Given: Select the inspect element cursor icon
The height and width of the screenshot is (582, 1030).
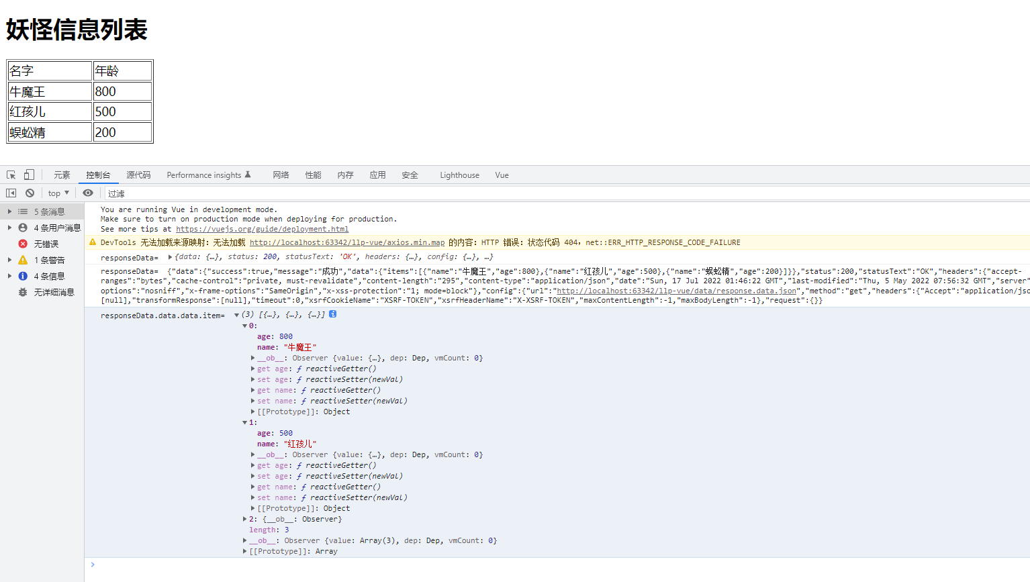Looking at the screenshot, I should [11, 175].
